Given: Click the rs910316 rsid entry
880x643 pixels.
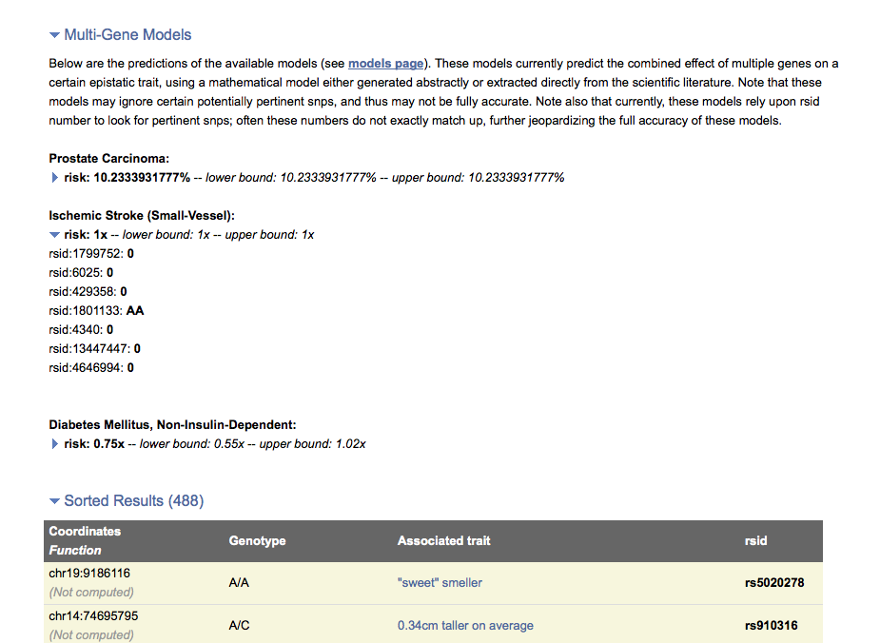Looking at the screenshot, I should coord(771,625).
